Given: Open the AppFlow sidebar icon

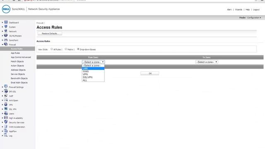Looking at the screenshot, I should (x=6, y=131).
